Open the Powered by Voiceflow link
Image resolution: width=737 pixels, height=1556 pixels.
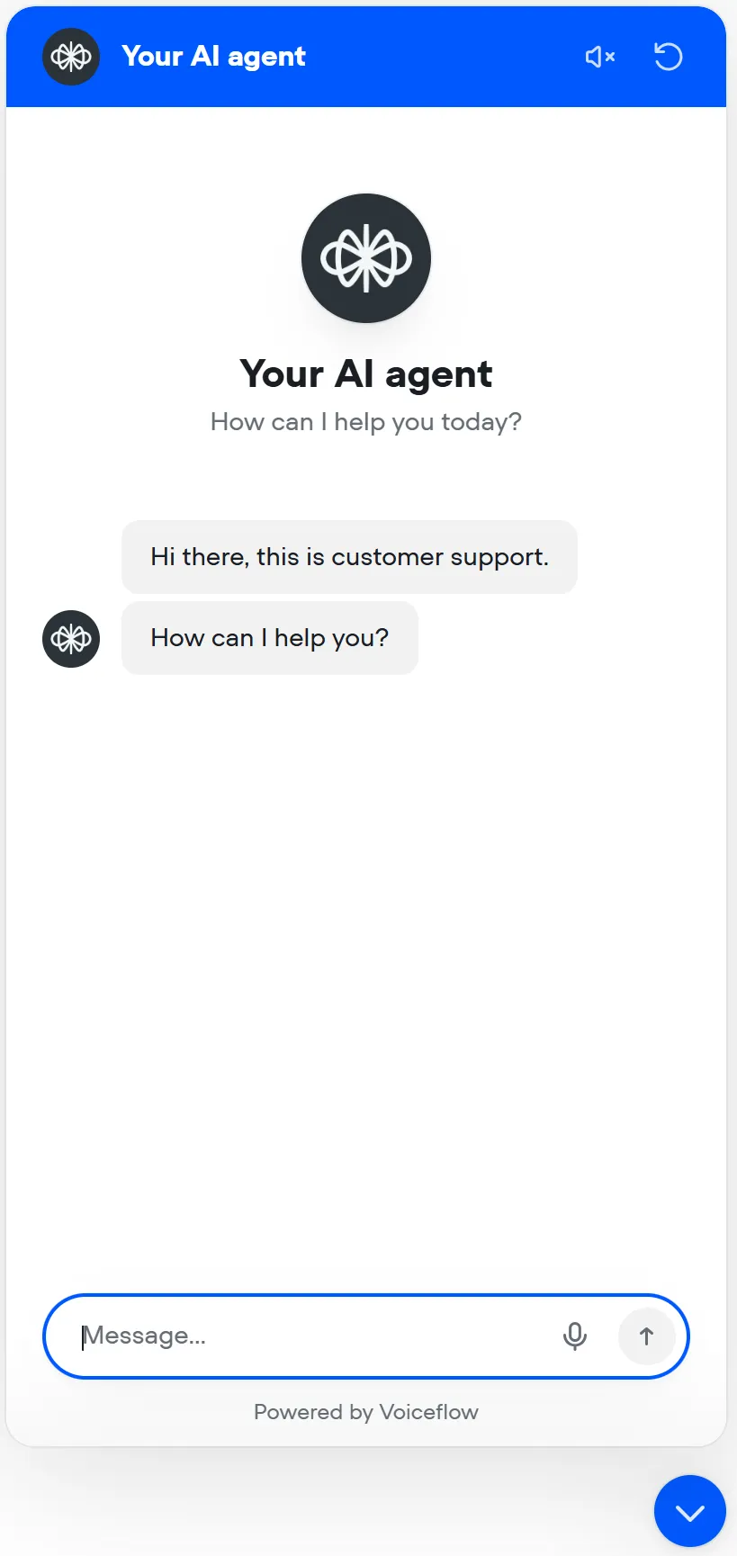coord(366,1412)
